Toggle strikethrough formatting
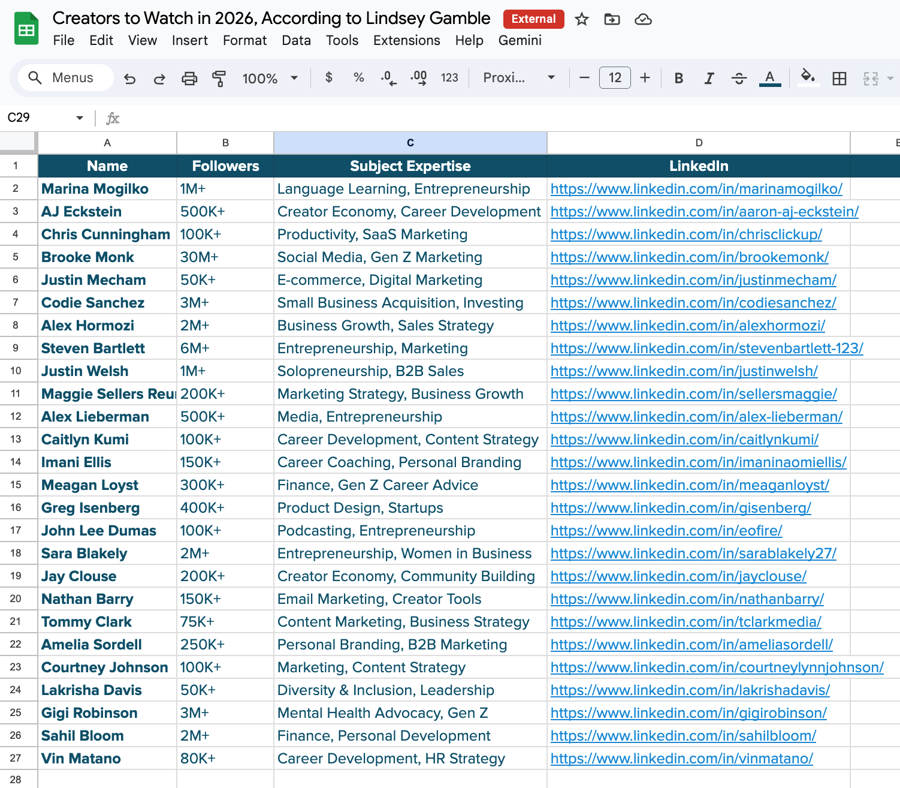 (739, 79)
